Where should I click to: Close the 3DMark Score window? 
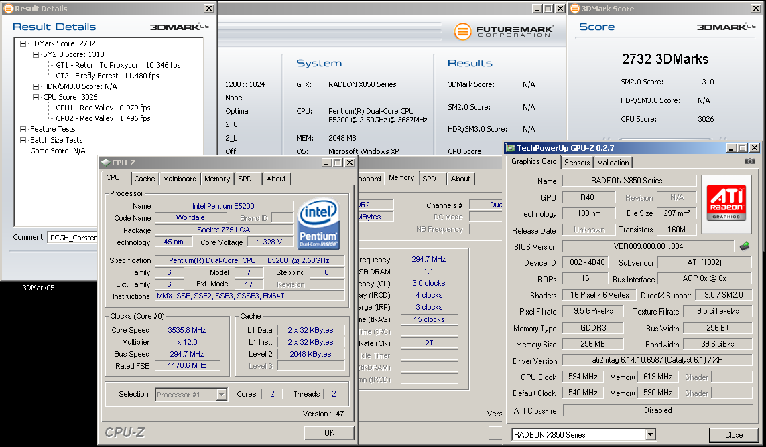point(755,8)
